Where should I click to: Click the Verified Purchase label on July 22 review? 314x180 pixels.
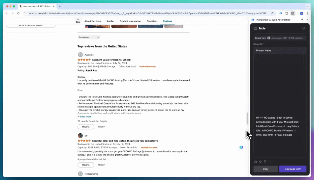pyautogui.click(x=147, y=66)
